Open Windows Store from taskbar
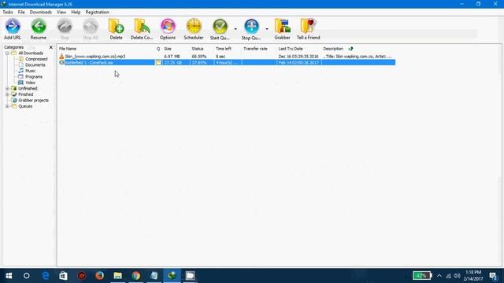Viewport: 504px width, 283px height. pos(63,276)
